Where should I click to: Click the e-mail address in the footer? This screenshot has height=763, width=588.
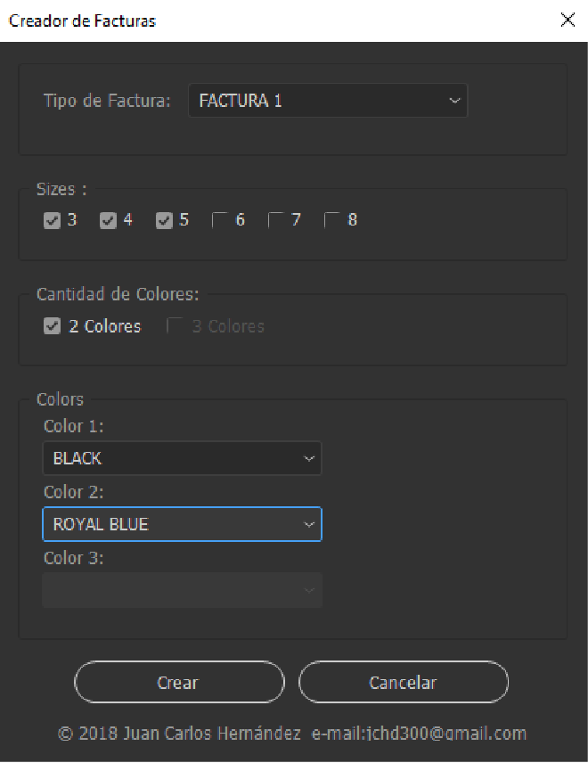(x=419, y=734)
